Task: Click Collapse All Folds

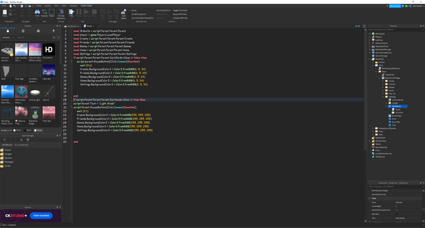Action: [x=180, y=18]
